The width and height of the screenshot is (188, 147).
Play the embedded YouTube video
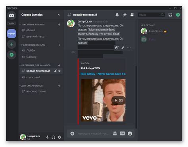tap(116, 100)
